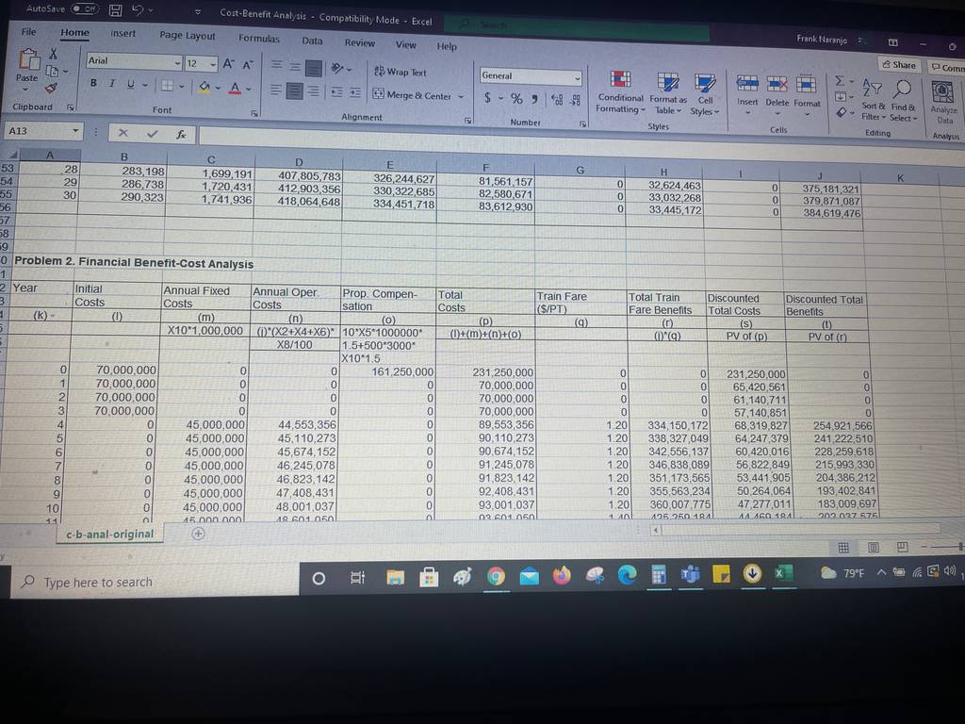This screenshot has height=724, width=965.
Task: Apply comma style
Action: pos(535,99)
